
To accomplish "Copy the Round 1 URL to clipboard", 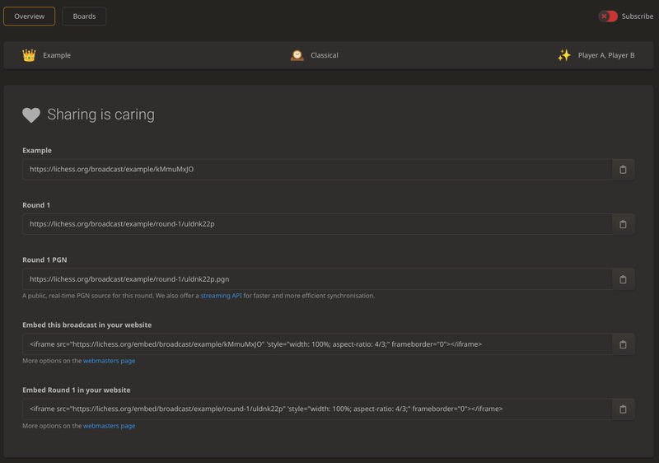I will click(623, 224).
